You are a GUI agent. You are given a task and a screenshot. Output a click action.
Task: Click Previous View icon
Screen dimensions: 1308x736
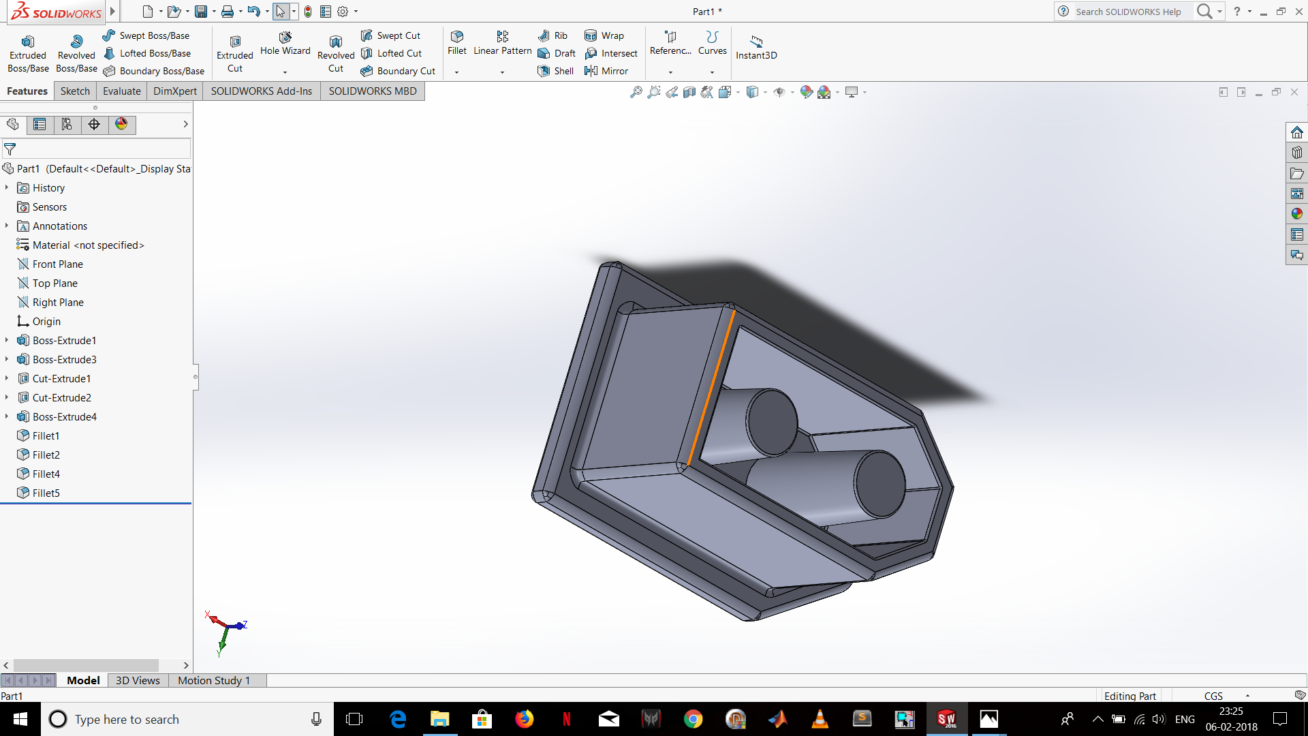tap(672, 92)
